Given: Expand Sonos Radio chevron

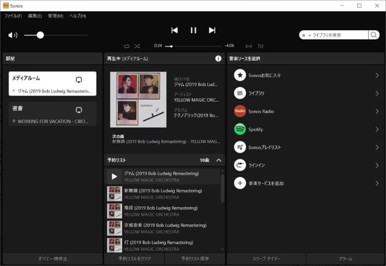Looking at the screenshot, I should 377,111.
